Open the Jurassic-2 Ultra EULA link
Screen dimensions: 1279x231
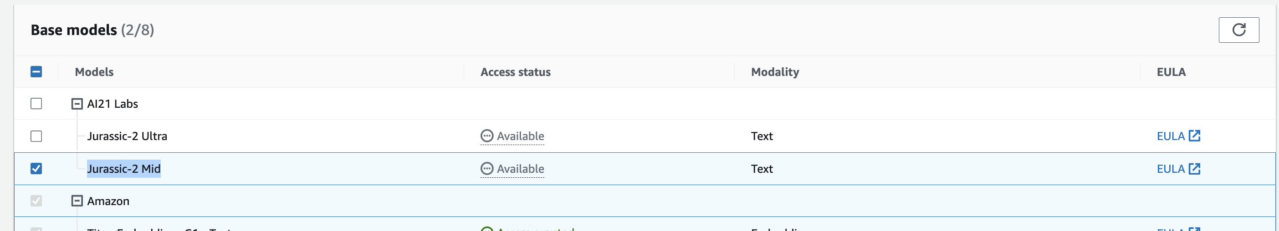coord(1170,136)
